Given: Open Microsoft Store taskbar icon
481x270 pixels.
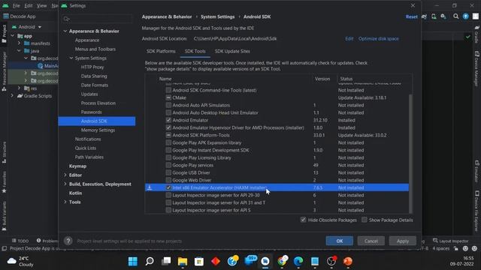Looking at the screenshot, I should [199, 262].
